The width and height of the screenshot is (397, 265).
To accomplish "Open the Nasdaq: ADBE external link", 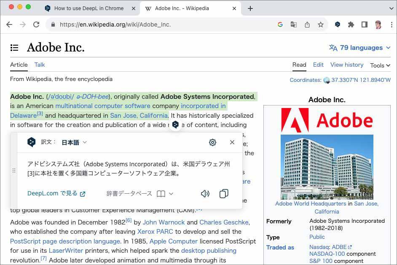I will point(330,247).
